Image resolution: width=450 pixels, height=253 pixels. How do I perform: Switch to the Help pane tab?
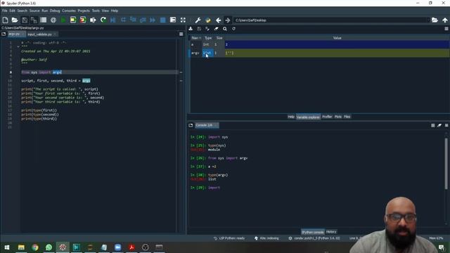pos(291,117)
